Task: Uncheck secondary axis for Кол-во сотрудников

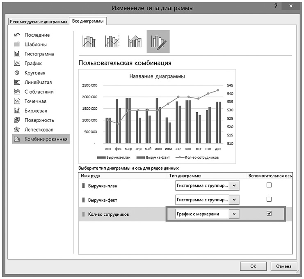Action: [x=269, y=214]
